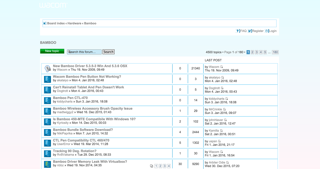The image size is (320, 169).
Task: View latest post icon next to MrCrinkle
Action: [x=224, y=110]
